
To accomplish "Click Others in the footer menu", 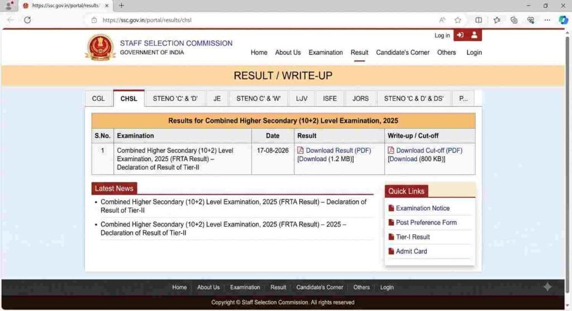I will click(x=361, y=288).
